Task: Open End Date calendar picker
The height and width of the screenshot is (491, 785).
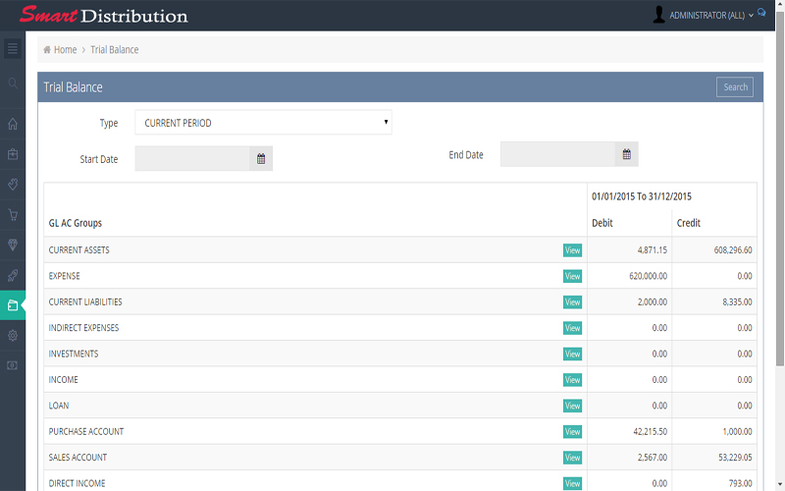Action: pyautogui.click(x=627, y=154)
